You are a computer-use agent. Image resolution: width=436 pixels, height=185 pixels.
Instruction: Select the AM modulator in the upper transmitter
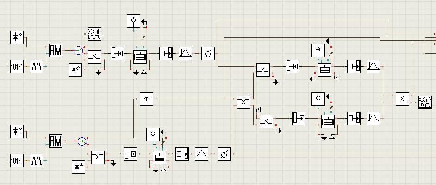click(x=56, y=50)
